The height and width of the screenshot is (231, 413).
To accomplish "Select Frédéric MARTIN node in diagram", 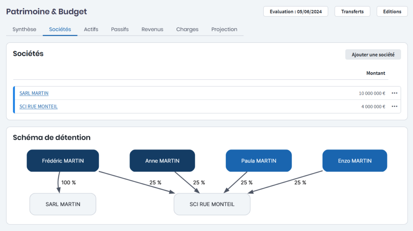I will pyautogui.click(x=63, y=160).
